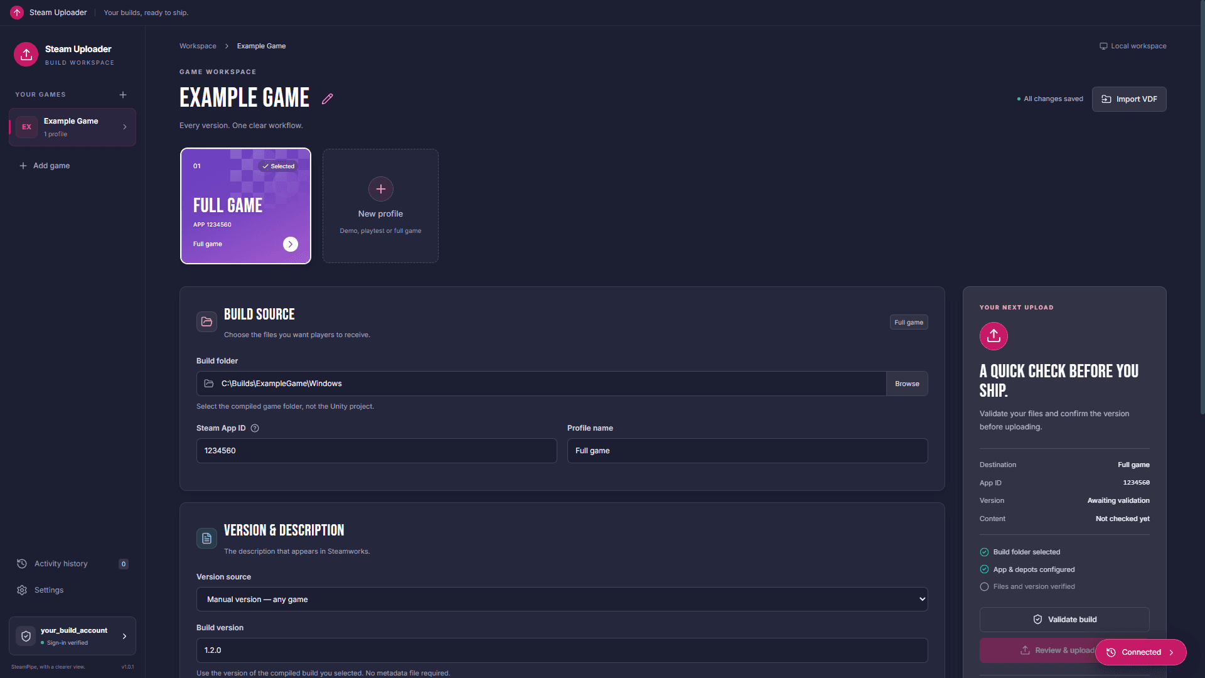Screen dimensions: 1205x678
Task: Click the Add game plus icon
Action: click(23, 166)
